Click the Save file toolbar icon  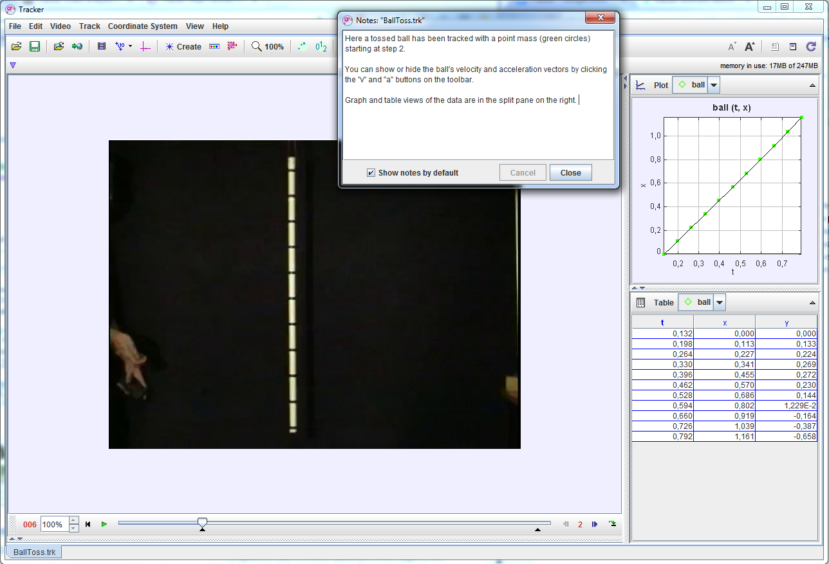pyautogui.click(x=35, y=46)
